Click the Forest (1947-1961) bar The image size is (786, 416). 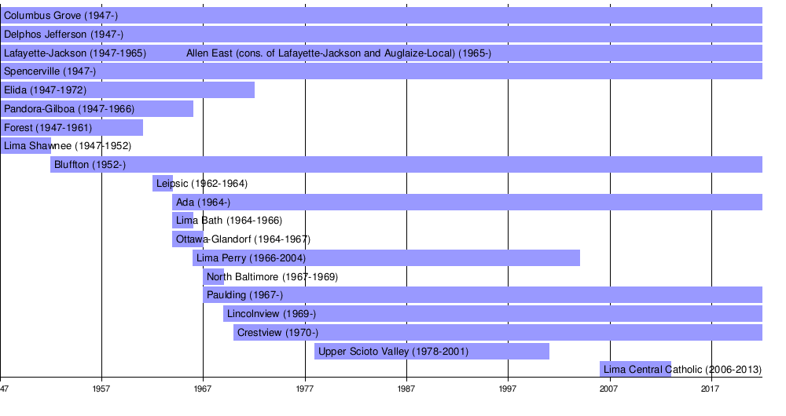(x=72, y=128)
